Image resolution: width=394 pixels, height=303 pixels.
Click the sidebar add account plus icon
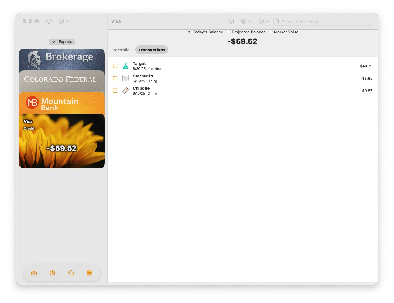click(49, 21)
